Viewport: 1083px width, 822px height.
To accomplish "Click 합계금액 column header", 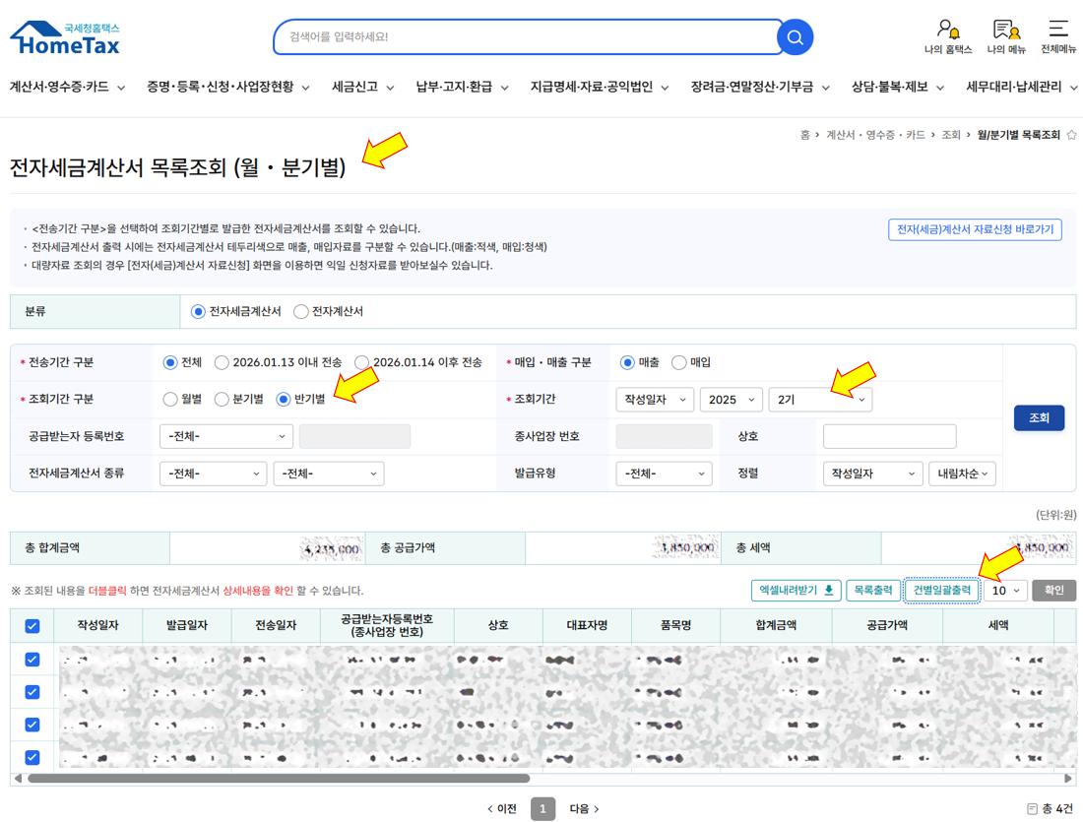I will 776,625.
